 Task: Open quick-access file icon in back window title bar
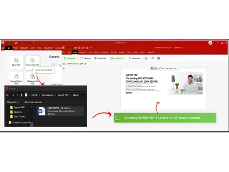pyautogui.click(x=16, y=43)
